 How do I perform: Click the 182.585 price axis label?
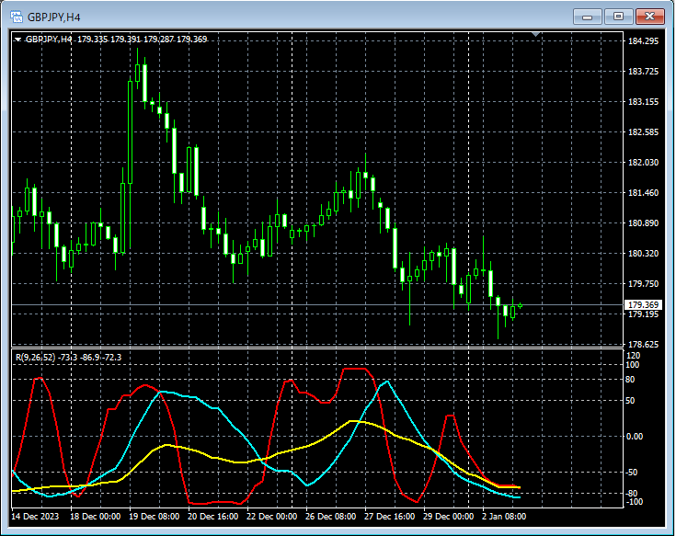(643, 131)
